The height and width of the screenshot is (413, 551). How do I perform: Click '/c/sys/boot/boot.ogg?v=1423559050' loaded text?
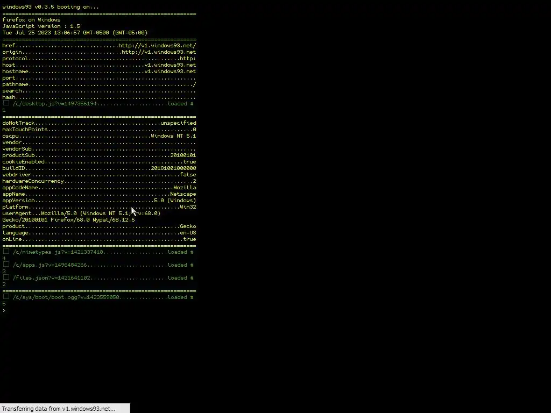point(66,297)
